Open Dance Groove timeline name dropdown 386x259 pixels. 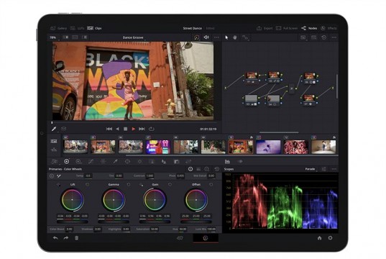click(134, 37)
